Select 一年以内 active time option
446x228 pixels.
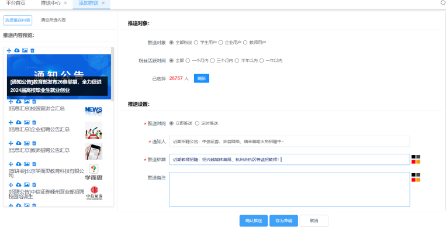coord(261,61)
